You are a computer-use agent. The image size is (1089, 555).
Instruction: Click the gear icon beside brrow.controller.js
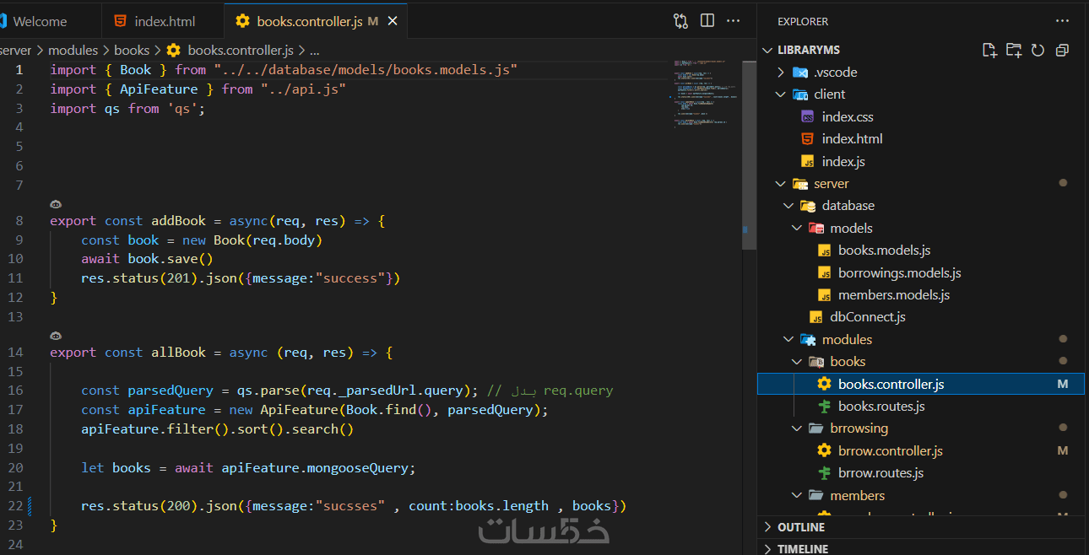(825, 450)
